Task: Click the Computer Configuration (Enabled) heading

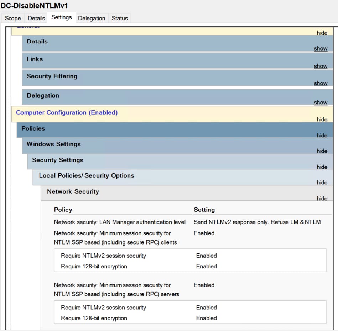Action: click(x=67, y=112)
